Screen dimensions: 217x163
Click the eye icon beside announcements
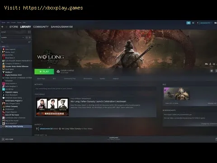pyautogui.click(x=193, y=23)
